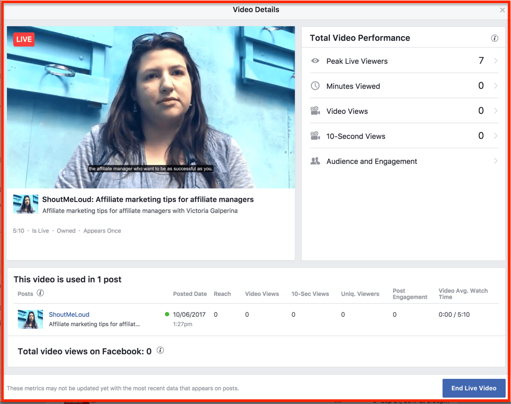This screenshot has height=404, width=511.
Task: Select the Video Details title bar tab
Action: [x=255, y=9]
